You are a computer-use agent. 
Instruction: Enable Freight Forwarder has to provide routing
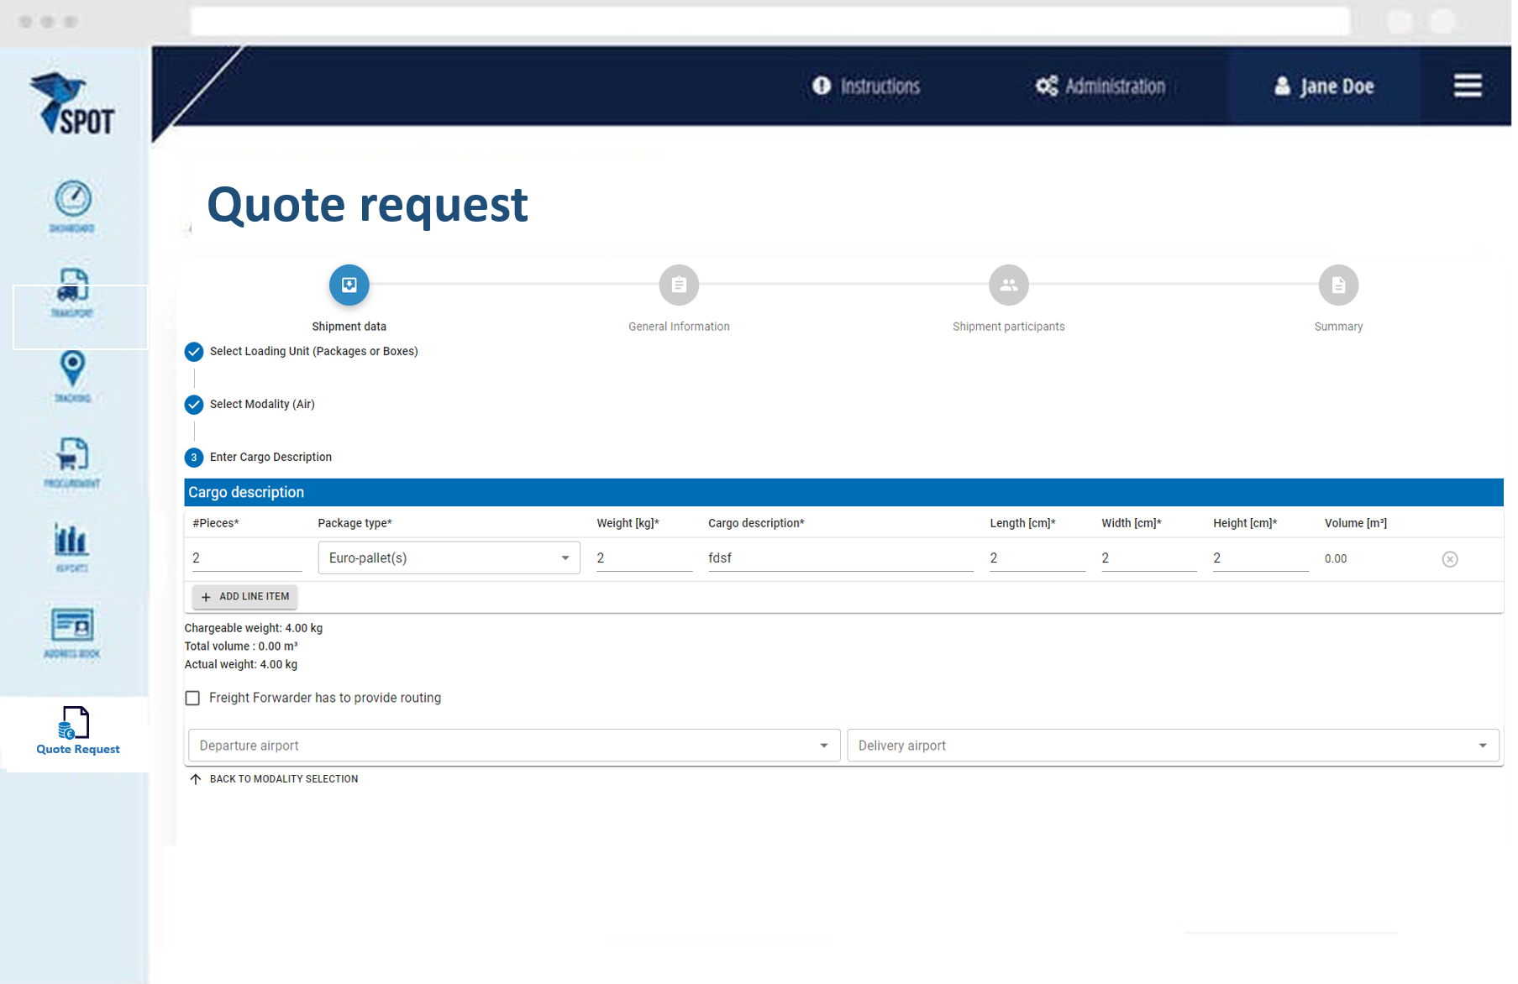(x=193, y=698)
